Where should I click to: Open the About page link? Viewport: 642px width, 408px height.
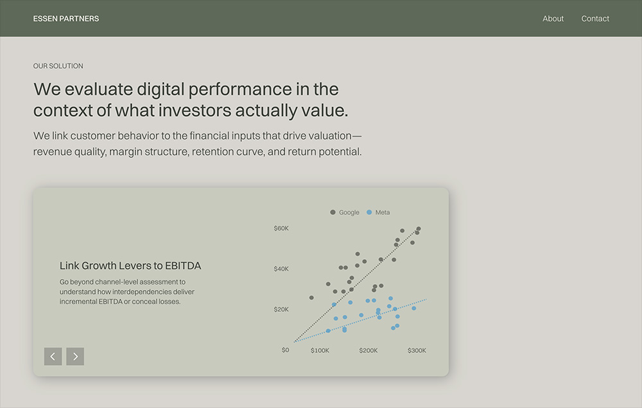pyautogui.click(x=553, y=19)
